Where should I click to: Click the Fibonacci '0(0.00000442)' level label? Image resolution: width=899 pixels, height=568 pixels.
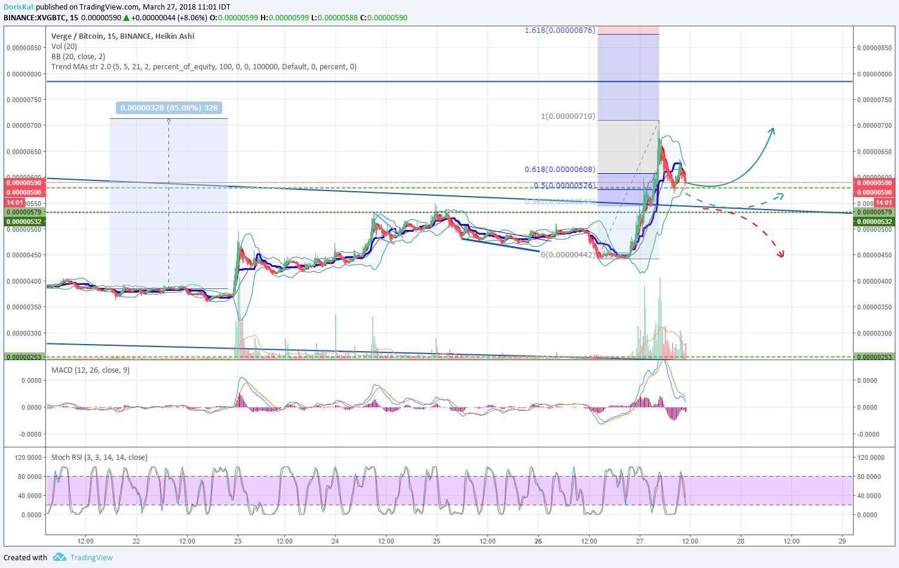[x=568, y=254]
